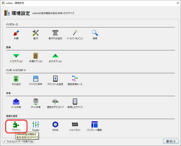Open the 動作 behavior settings
181x146 pixels.
(36, 35)
